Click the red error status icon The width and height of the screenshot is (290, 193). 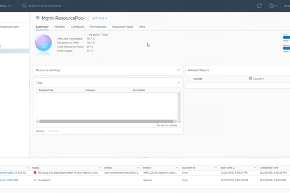[x=35, y=173]
